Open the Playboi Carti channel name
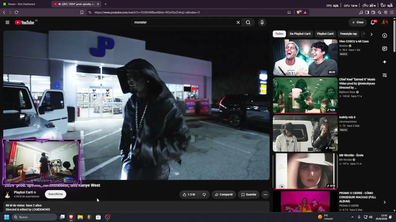 [x=23, y=192]
